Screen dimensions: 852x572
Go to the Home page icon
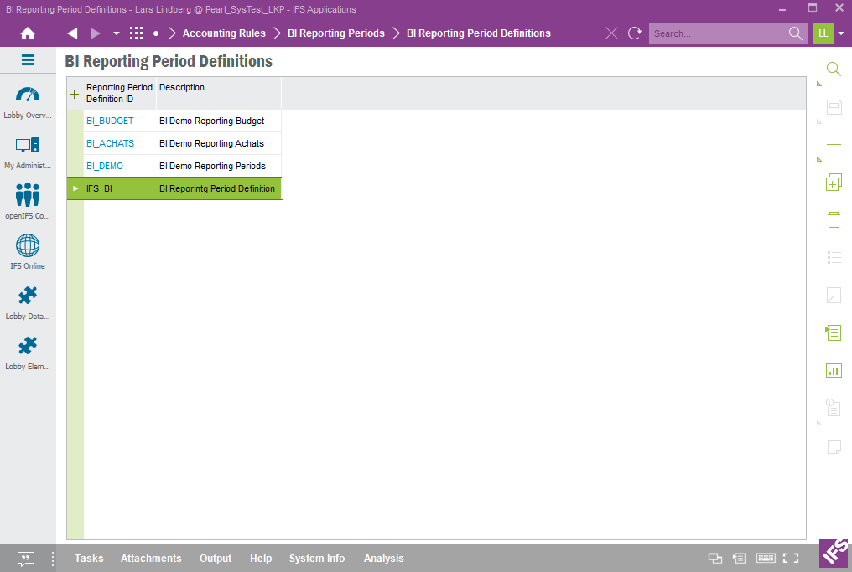tap(28, 33)
